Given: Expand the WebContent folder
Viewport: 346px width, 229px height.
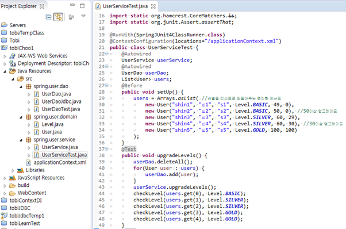Looking at the screenshot, I should (x=5, y=193).
